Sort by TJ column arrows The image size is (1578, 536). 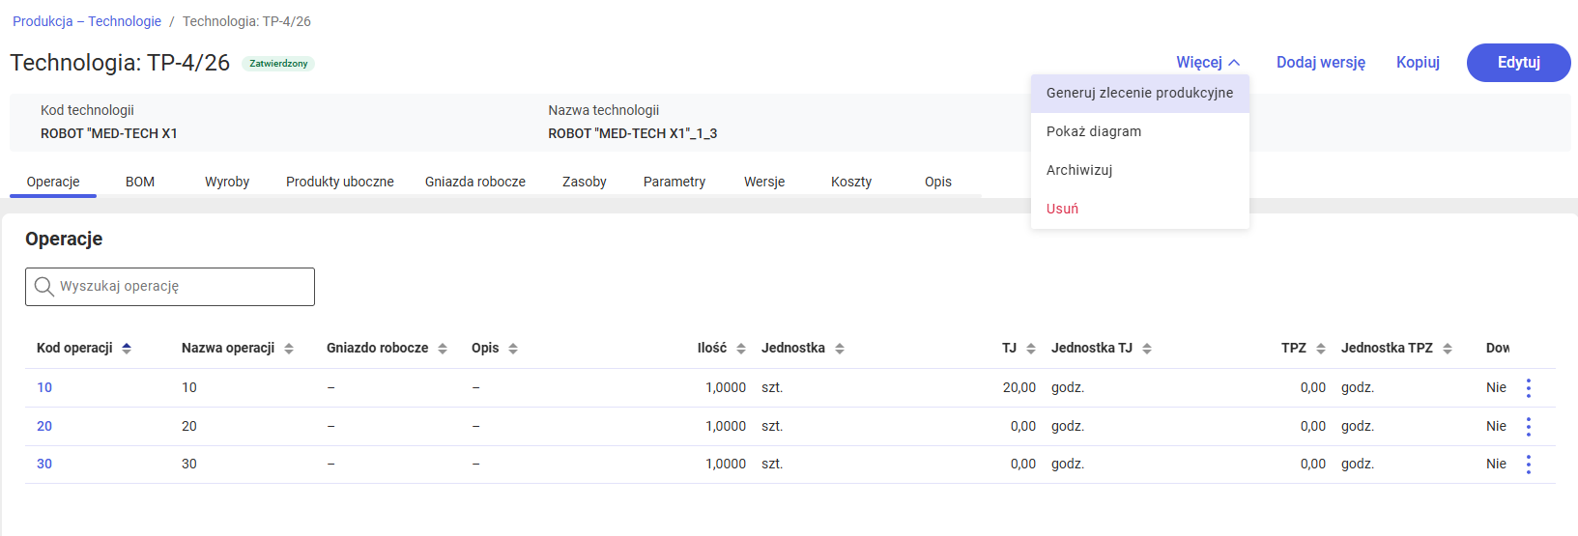tap(1031, 349)
